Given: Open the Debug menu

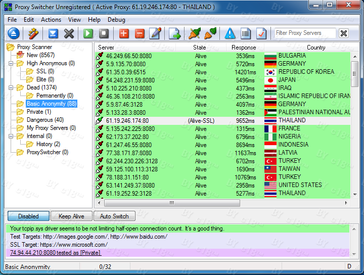Looking at the screenshot, I should 116,20.
